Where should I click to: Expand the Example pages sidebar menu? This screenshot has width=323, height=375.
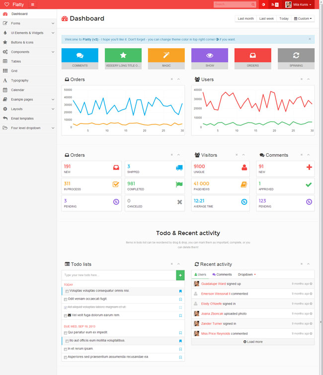pos(28,99)
